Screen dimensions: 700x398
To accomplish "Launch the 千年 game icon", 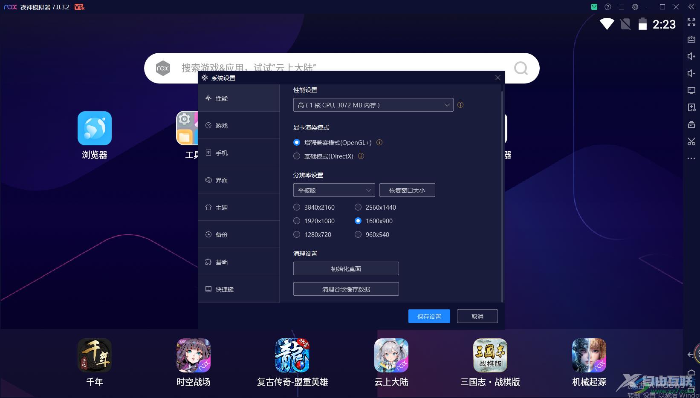I will pyautogui.click(x=95, y=355).
